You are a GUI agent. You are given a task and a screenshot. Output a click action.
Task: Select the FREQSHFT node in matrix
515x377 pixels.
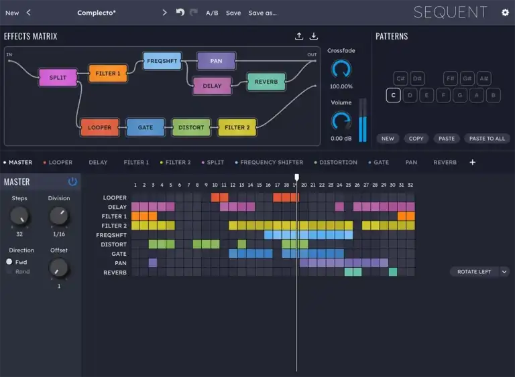(162, 61)
